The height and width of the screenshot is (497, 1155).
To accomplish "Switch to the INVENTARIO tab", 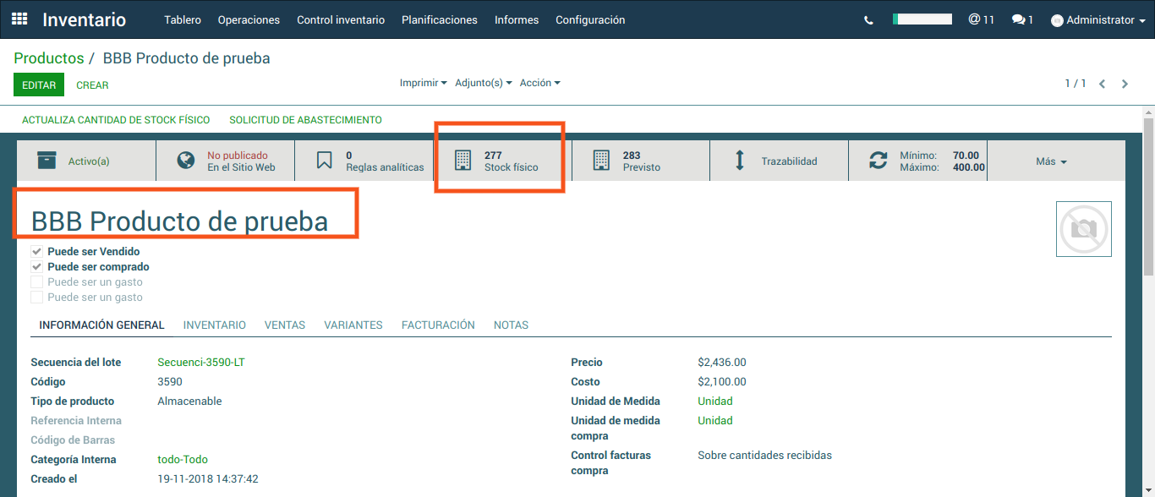I will (214, 325).
